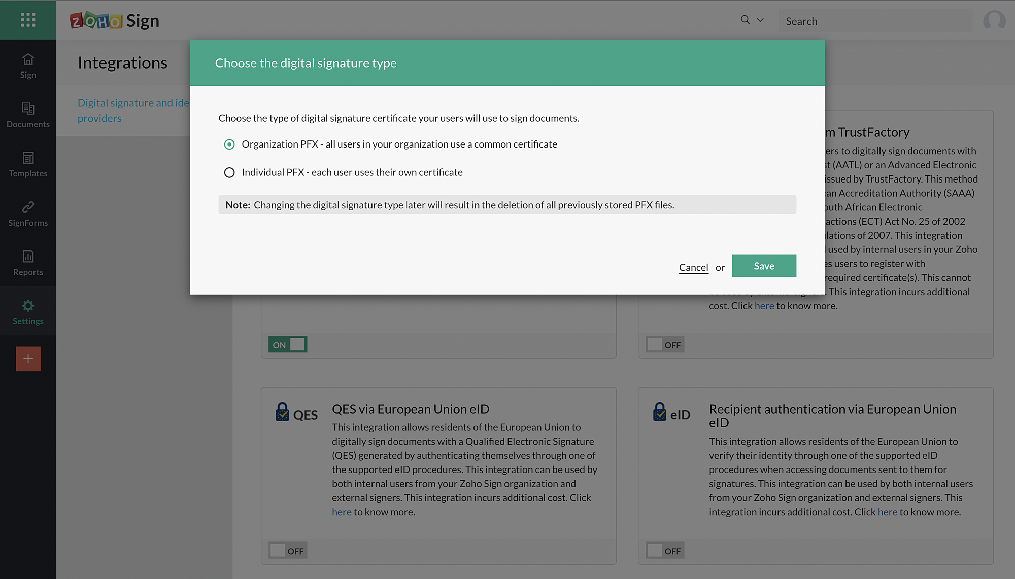
Task: Focus the Search input field
Action: (x=875, y=21)
